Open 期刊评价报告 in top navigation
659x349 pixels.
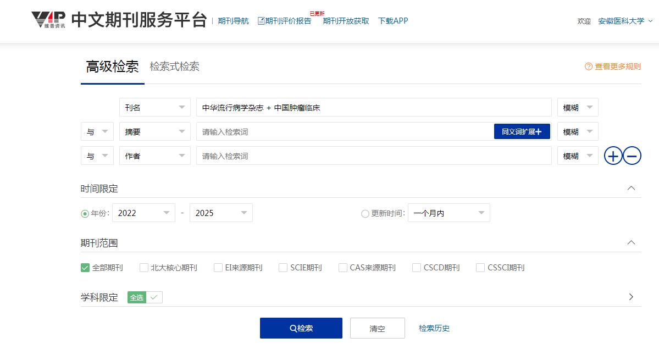tap(284, 21)
